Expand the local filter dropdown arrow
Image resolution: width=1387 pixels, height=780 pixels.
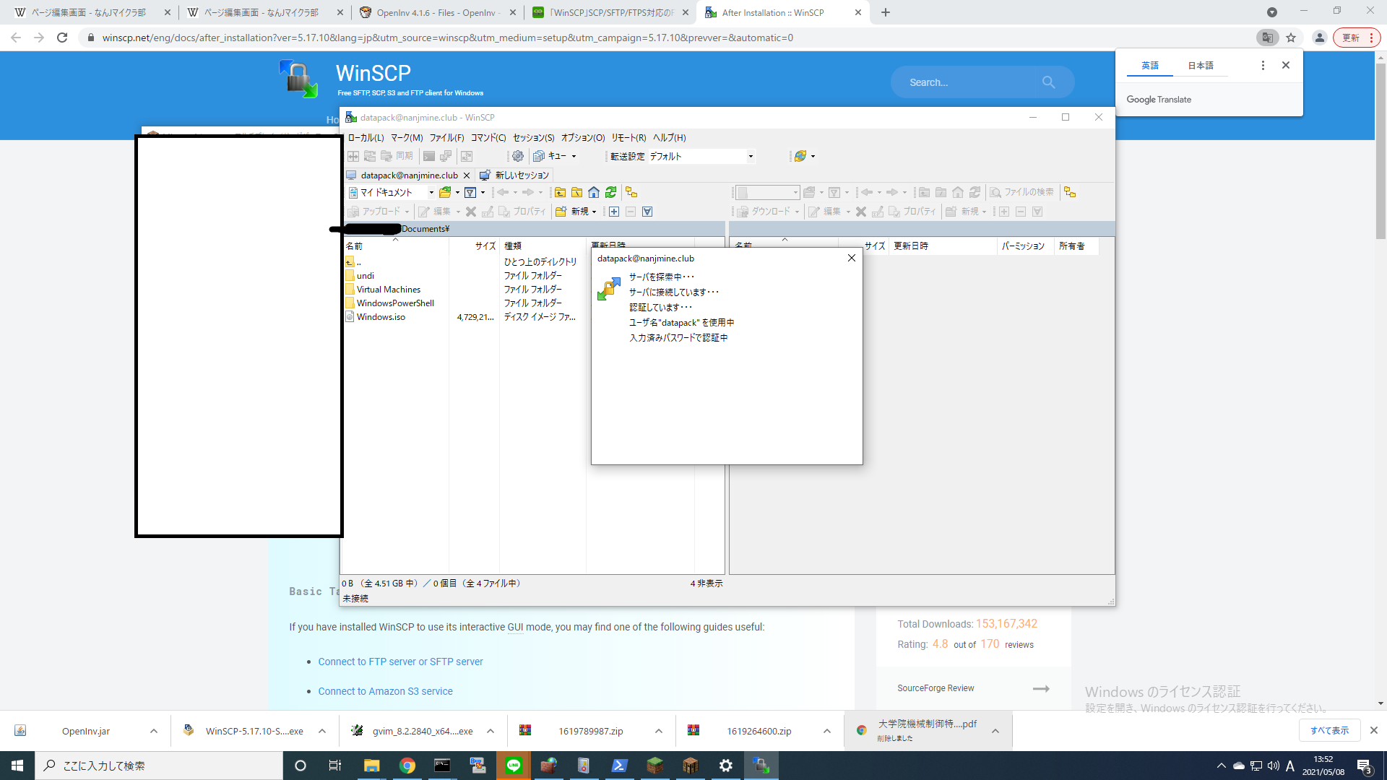483,192
